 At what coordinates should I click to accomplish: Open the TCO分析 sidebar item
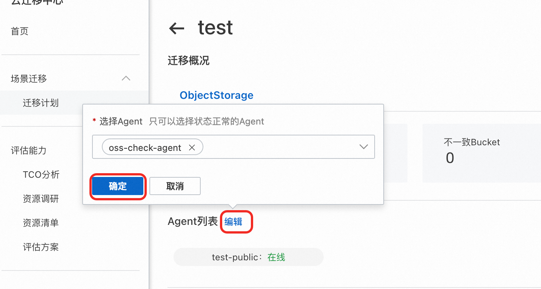coord(41,175)
